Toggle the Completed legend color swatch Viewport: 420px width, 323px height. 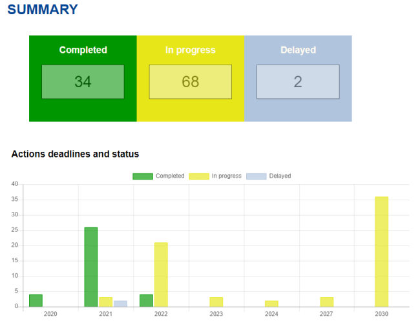(x=143, y=176)
